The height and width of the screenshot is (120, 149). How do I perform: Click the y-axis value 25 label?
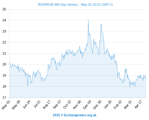[4, 9]
